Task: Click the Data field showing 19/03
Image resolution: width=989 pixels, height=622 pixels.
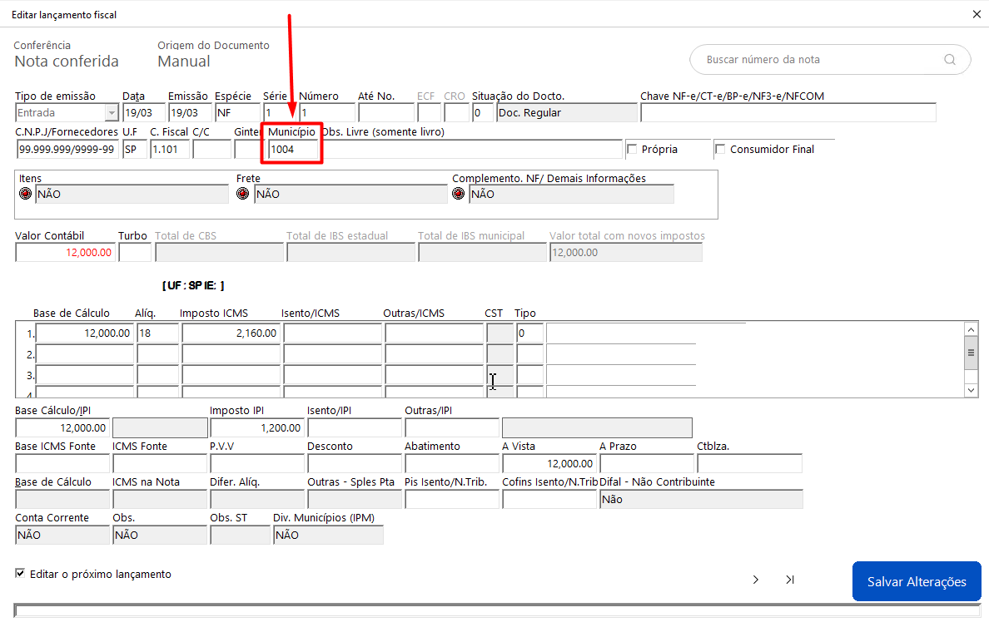Action: point(144,113)
